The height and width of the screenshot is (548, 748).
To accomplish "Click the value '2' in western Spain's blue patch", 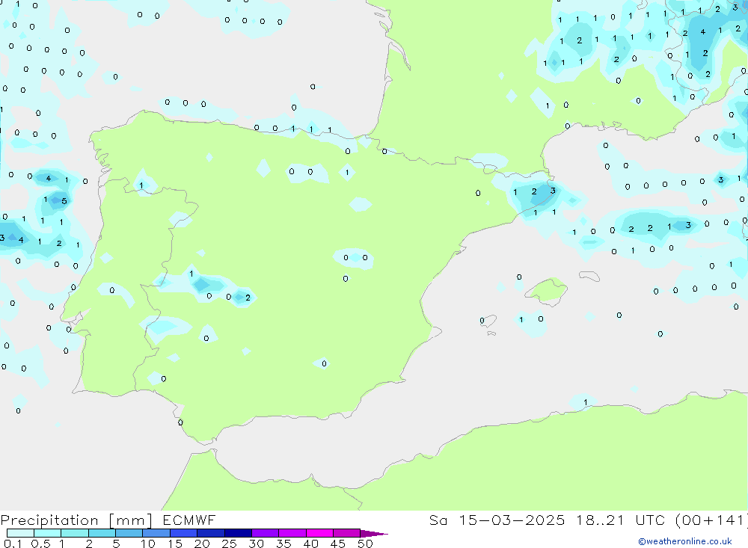I will click(x=248, y=298).
